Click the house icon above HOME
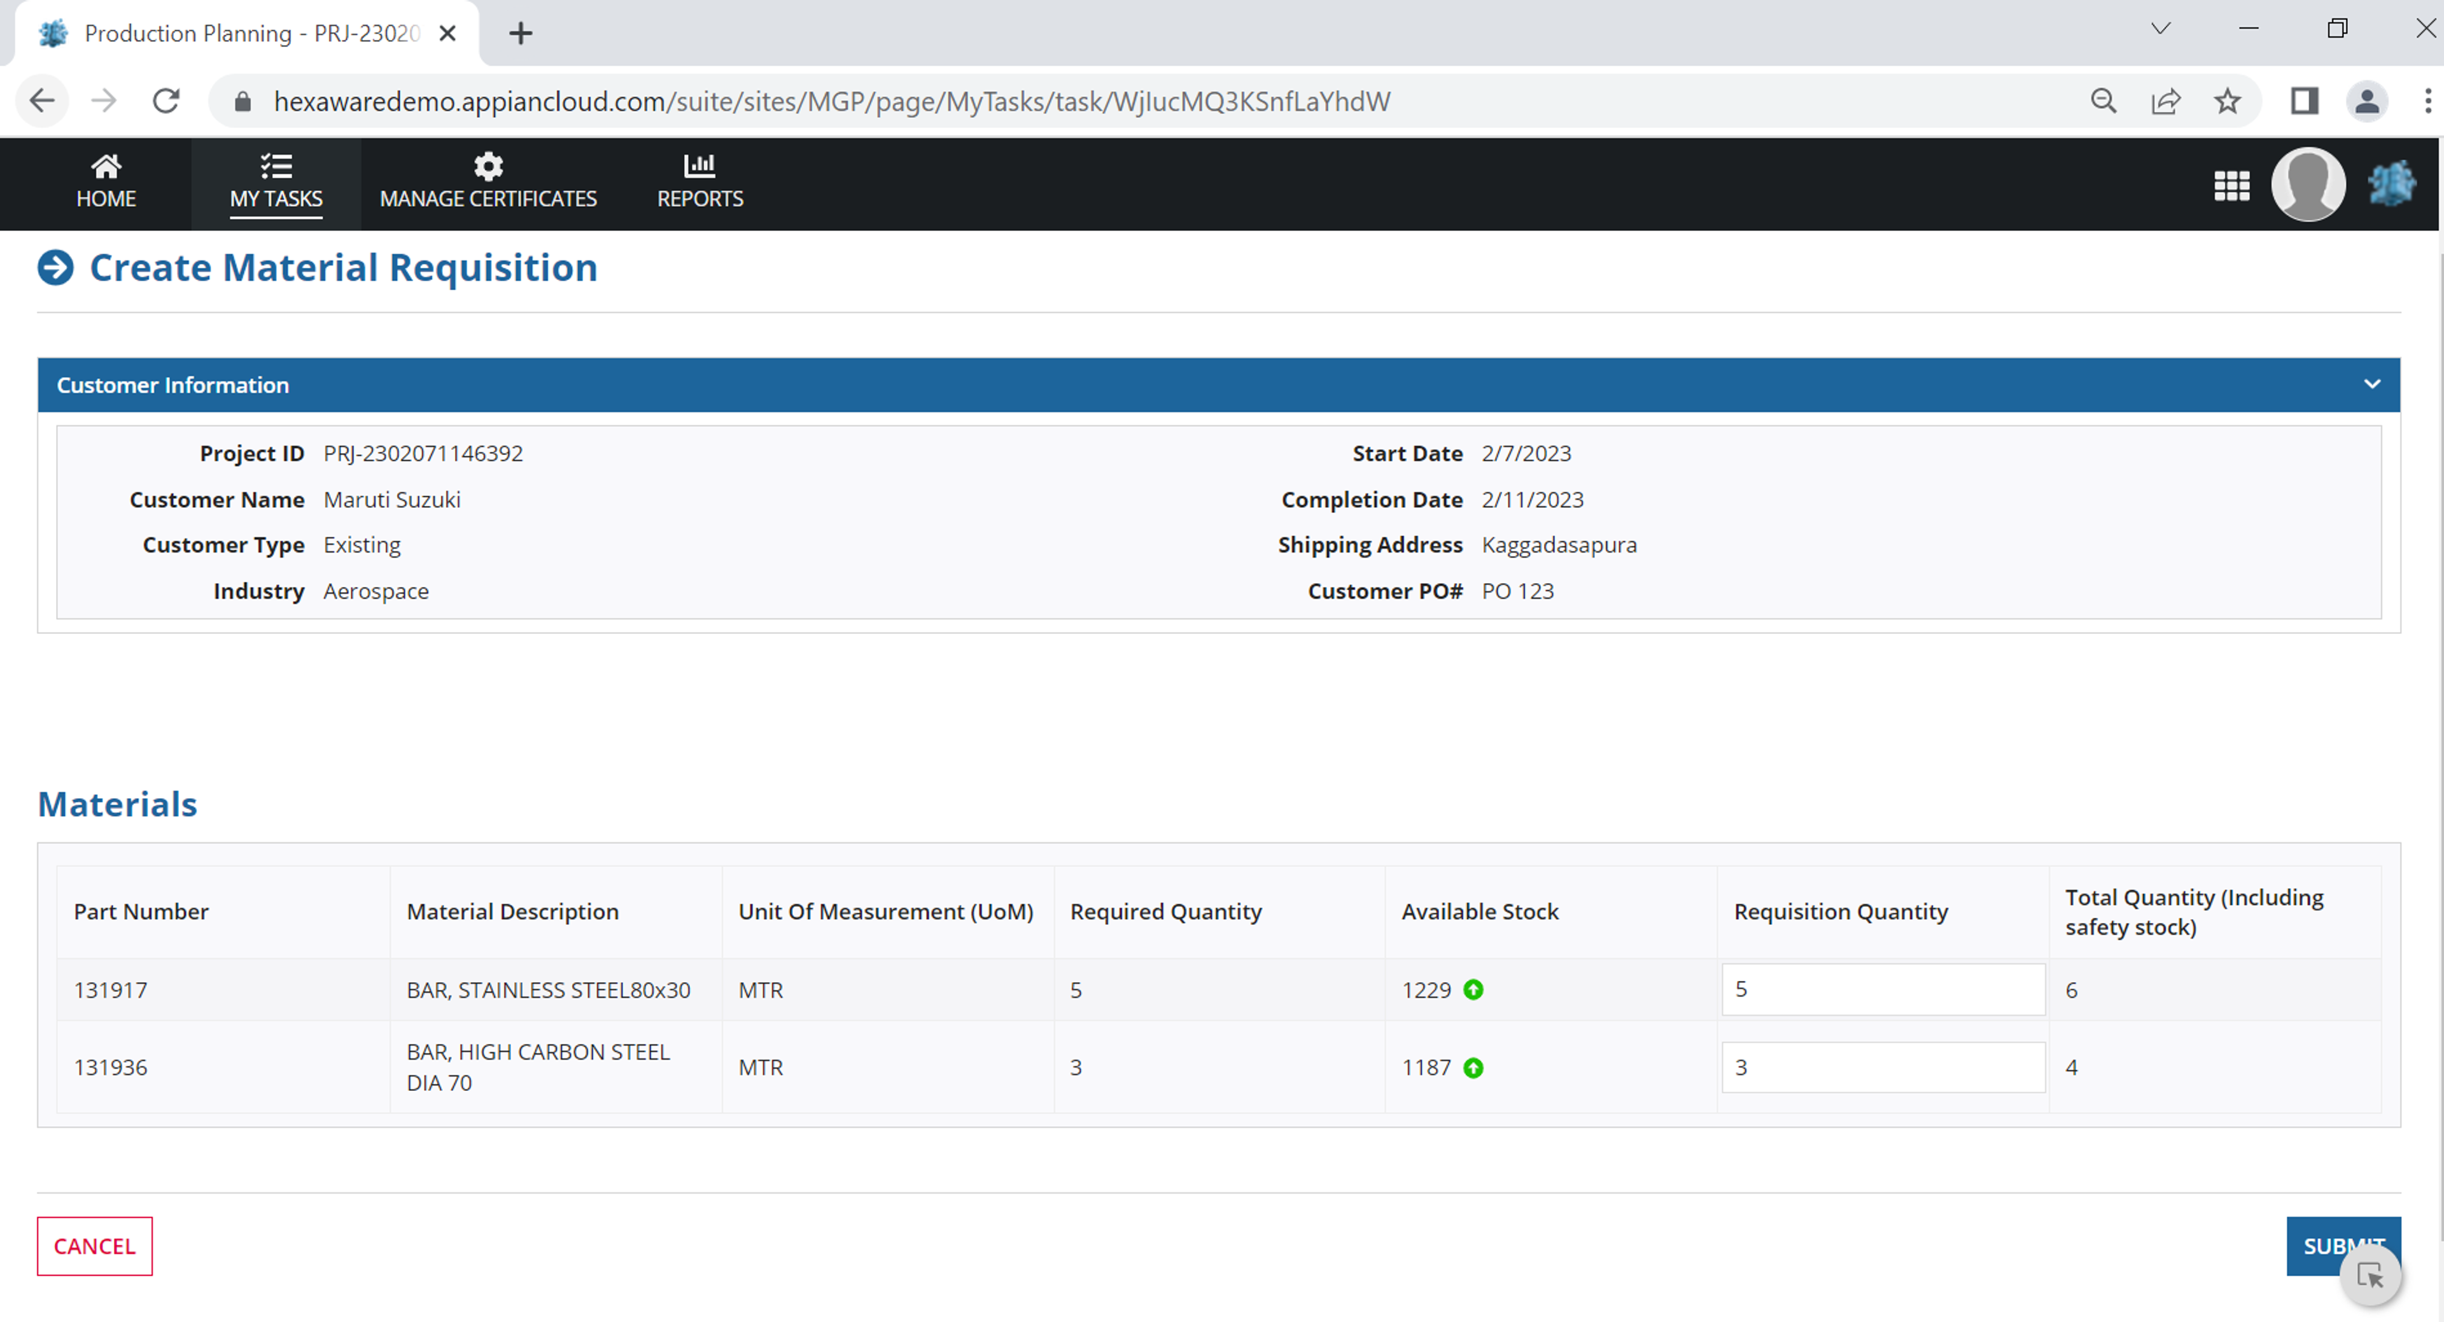 [106, 166]
